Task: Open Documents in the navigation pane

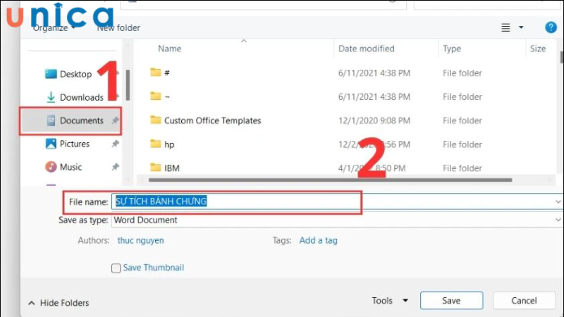Action: [70, 120]
